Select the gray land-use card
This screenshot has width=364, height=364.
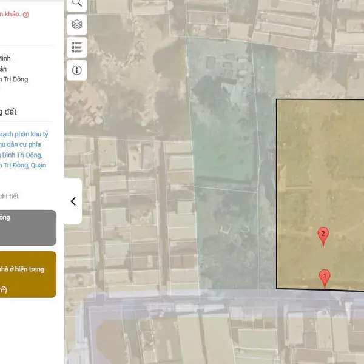pos(27,227)
